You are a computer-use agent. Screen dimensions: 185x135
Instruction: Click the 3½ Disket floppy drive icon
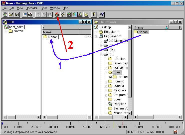(x=106, y=41)
